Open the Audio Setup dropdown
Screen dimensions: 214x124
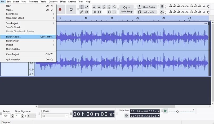pos(126,10)
